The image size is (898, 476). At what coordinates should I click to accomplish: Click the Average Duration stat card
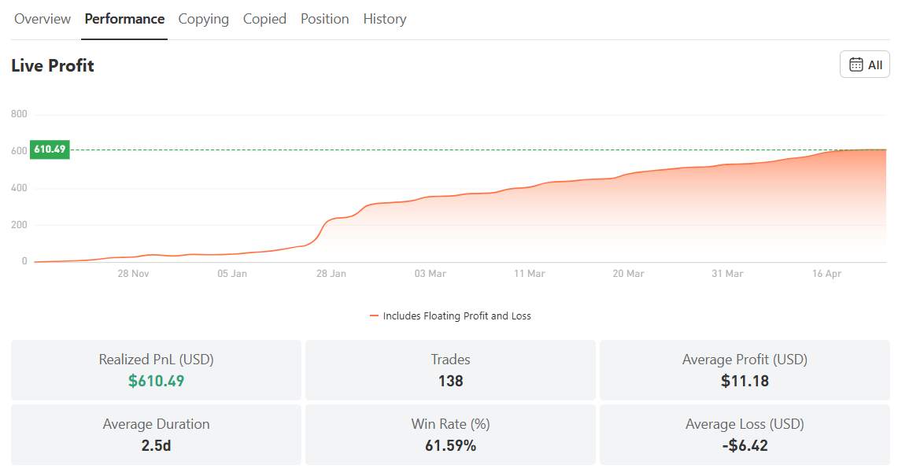tap(155, 434)
